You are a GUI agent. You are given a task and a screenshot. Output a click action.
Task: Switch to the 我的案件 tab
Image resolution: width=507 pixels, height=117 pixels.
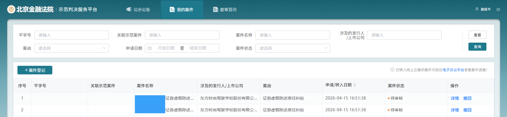pyautogui.click(x=182, y=9)
